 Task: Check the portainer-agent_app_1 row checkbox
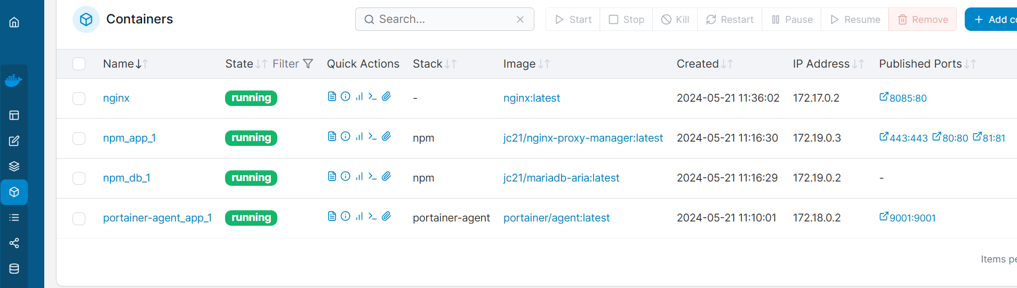point(79,218)
